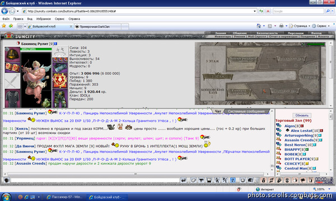Screen dimensions: 336x201
Task: Open the quick tabs dropdown arrow
Action: pyautogui.click(x=25, y=26)
